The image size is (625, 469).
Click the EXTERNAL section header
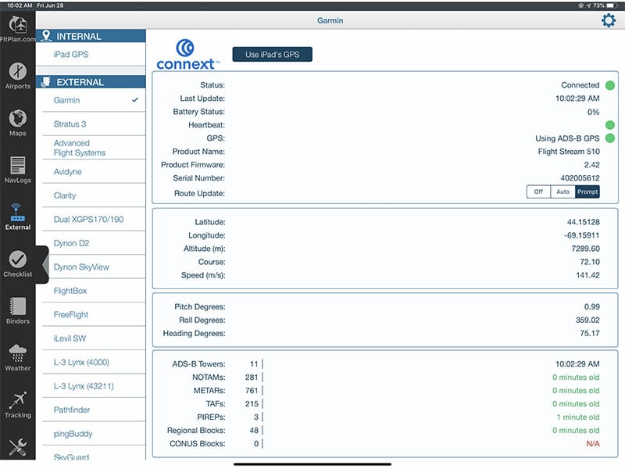pos(91,82)
